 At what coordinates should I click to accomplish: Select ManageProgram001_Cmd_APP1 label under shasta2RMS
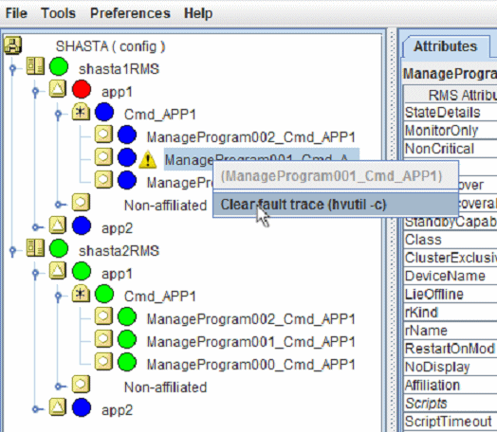pos(250,342)
